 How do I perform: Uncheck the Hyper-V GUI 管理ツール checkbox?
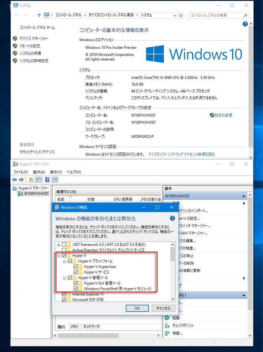point(75,283)
